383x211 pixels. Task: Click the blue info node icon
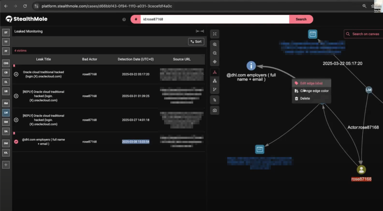(x=251, y=66)
